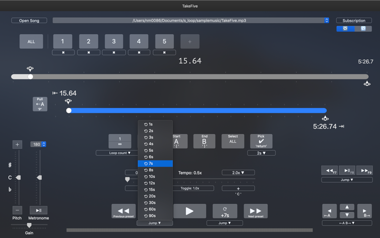The height and width of the screenshot is (238, 380).
Task: Click the rewind F7 button
Action: point(330,170)
